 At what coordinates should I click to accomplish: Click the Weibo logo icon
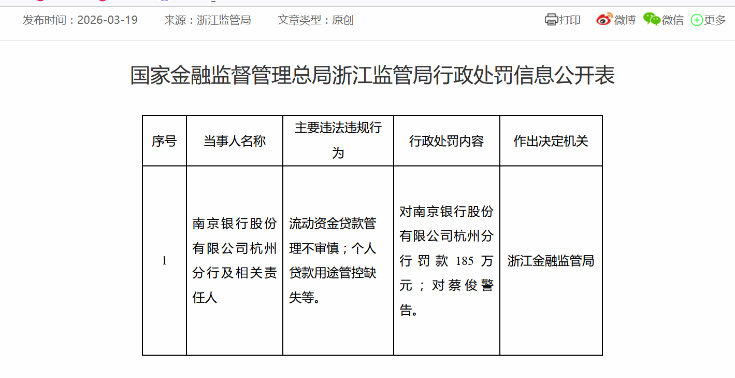click(604, 19)
